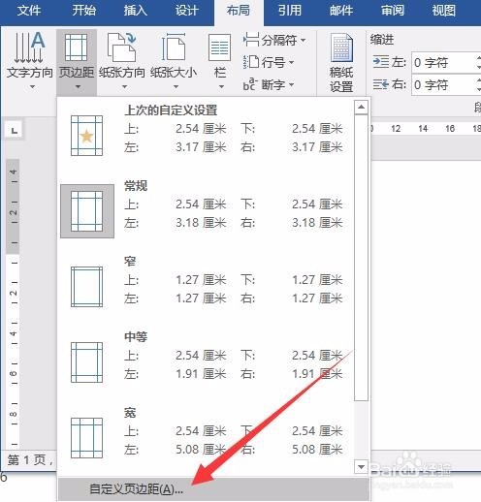Click the 行号 line numbers icon
This screenshot has height=502, width=481.
click(251, 62)
